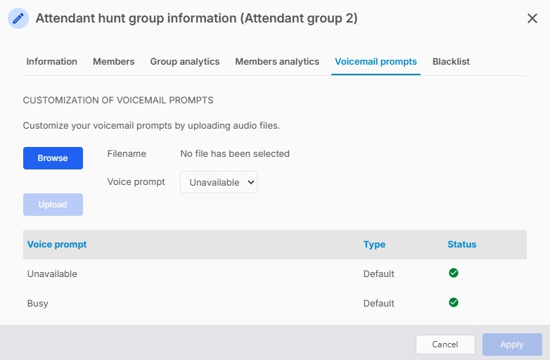
Task: Select the Voicemail prompts tab
Action: (x=376, y=62)
